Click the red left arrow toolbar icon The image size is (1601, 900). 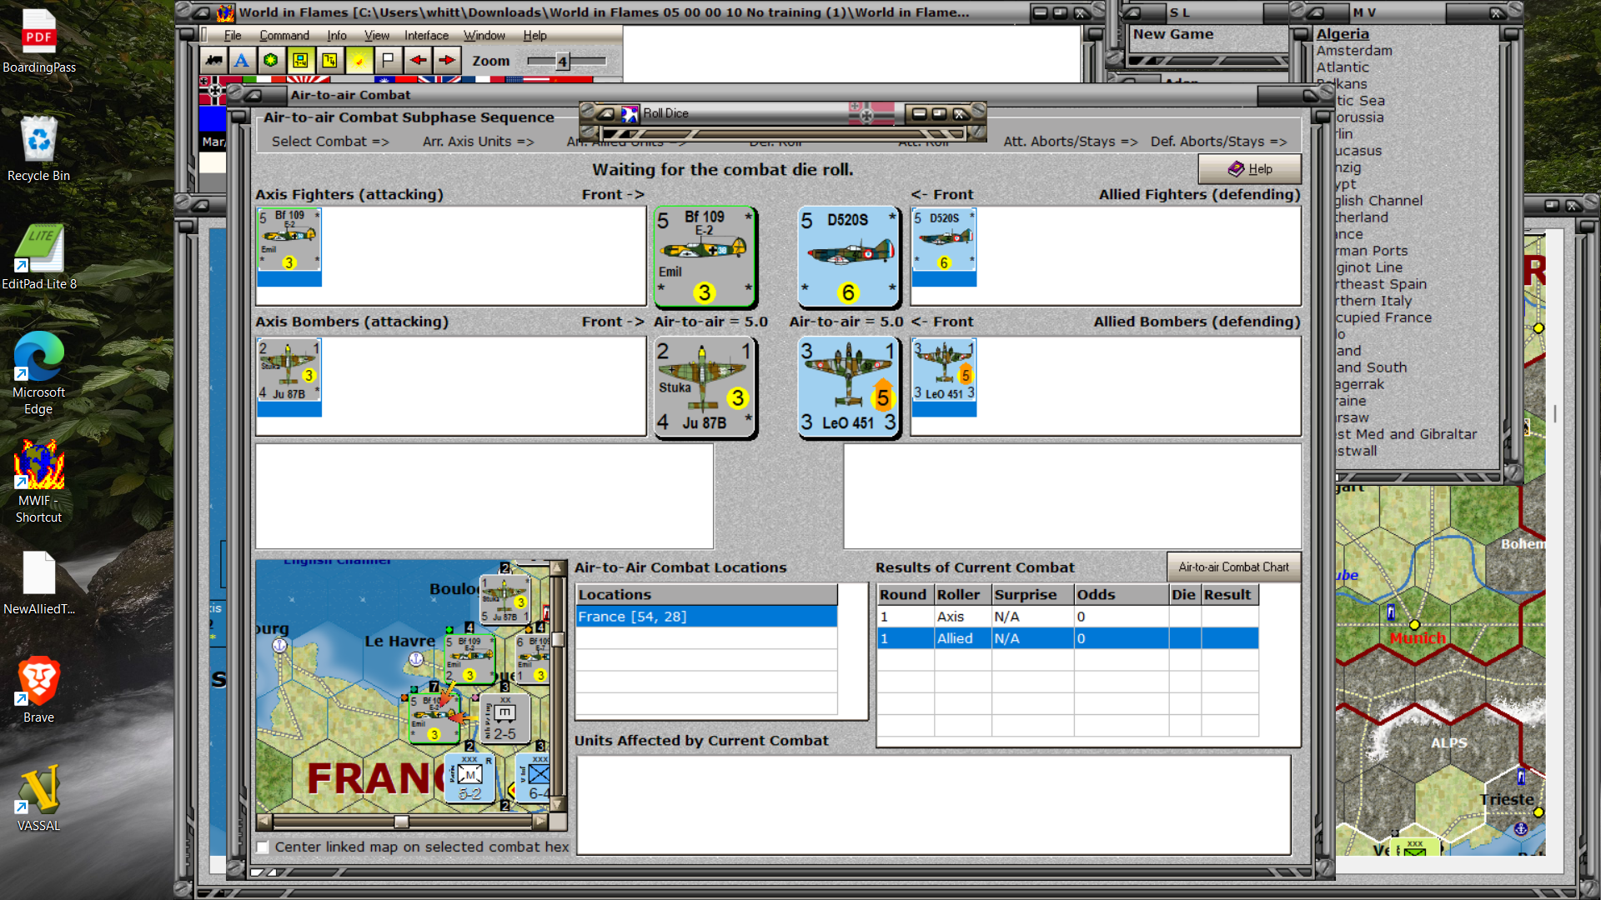[x=418, y=60]
